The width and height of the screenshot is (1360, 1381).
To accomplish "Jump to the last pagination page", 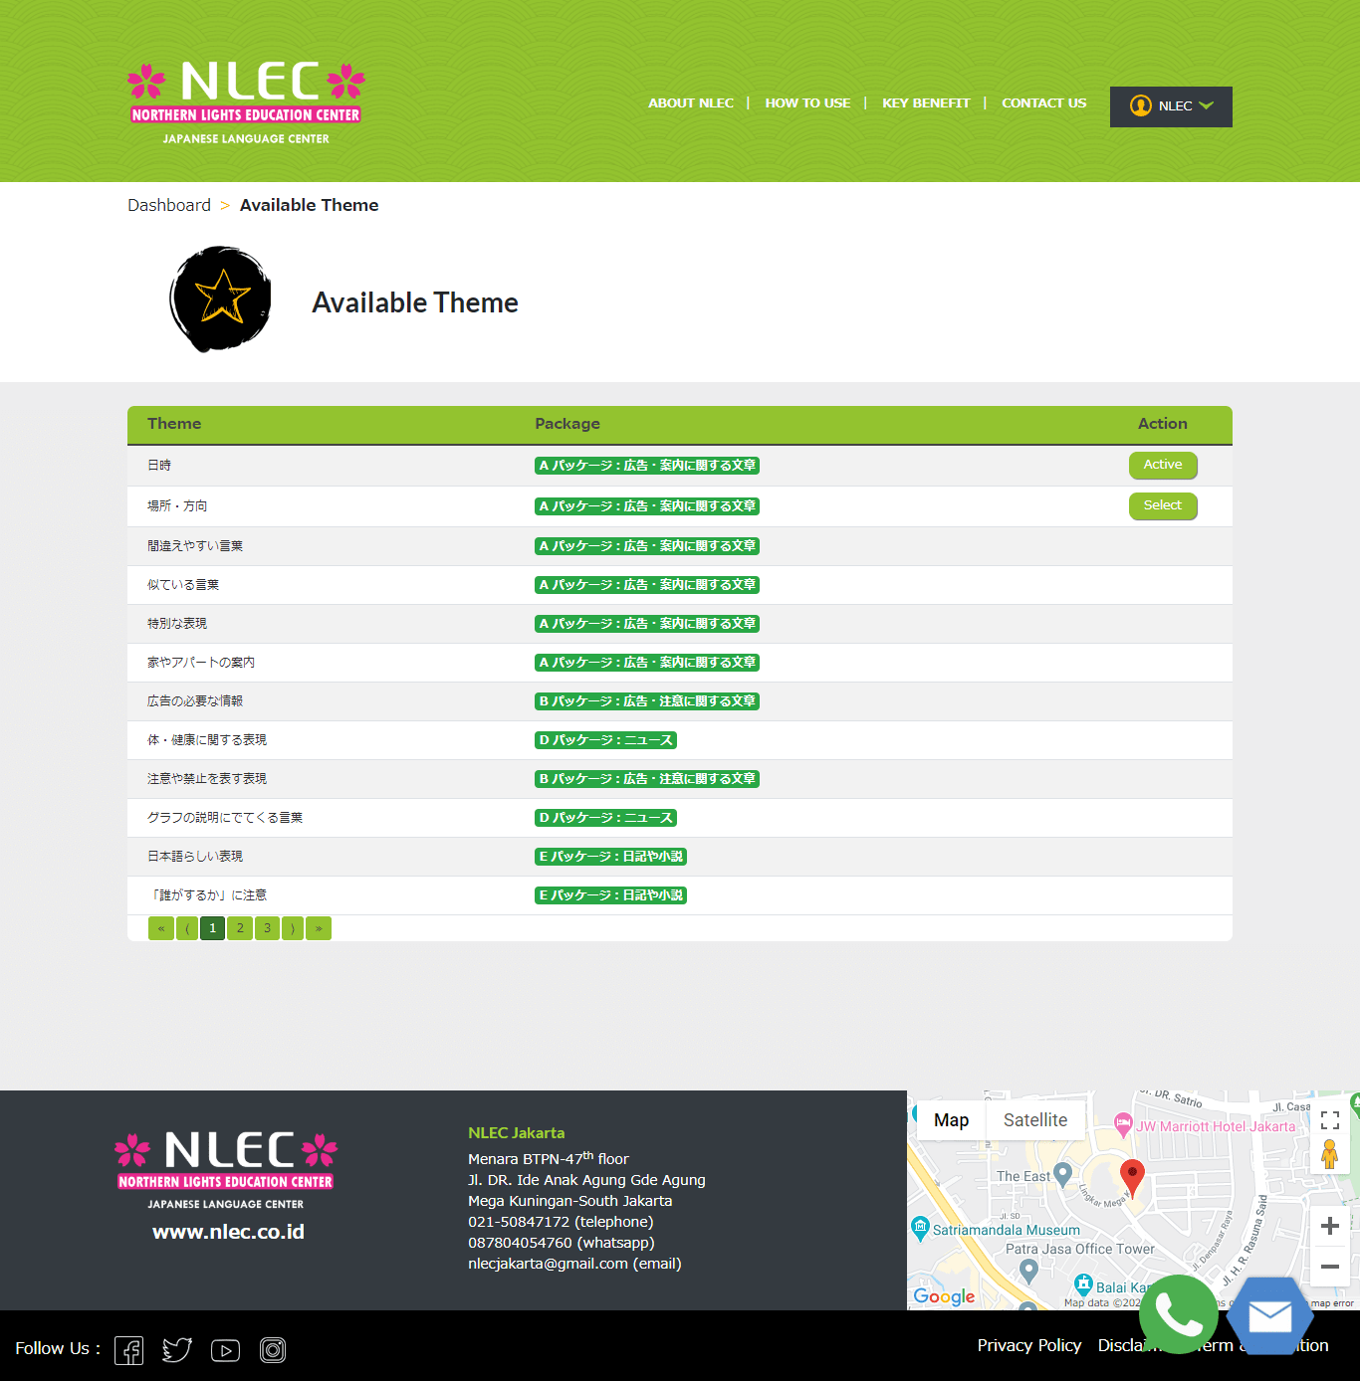I will (x=319, y=928).
